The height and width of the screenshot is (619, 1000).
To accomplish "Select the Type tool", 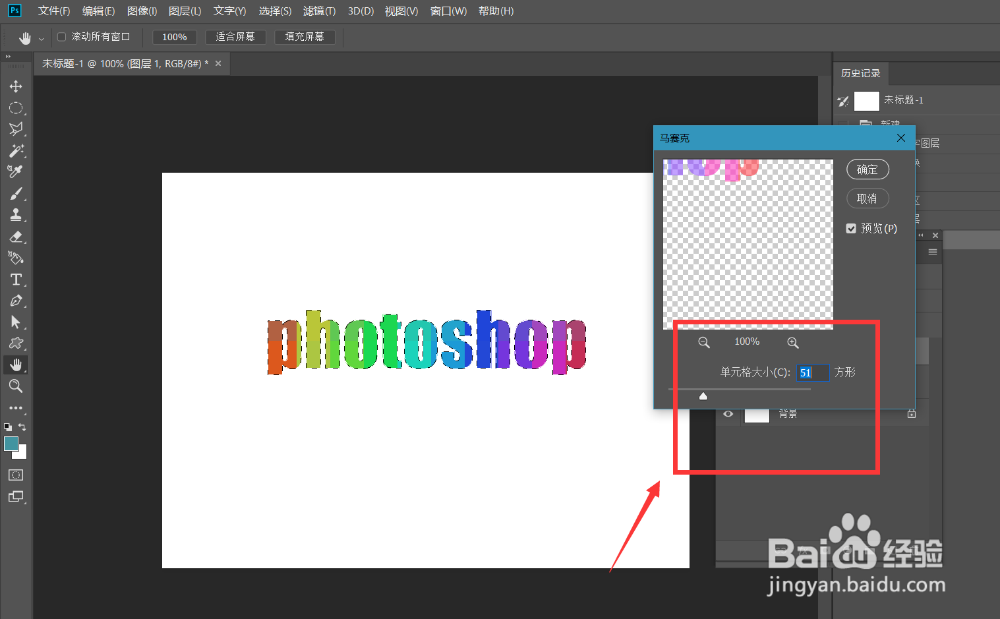I will pyautogui.click(x=16, y=280).
